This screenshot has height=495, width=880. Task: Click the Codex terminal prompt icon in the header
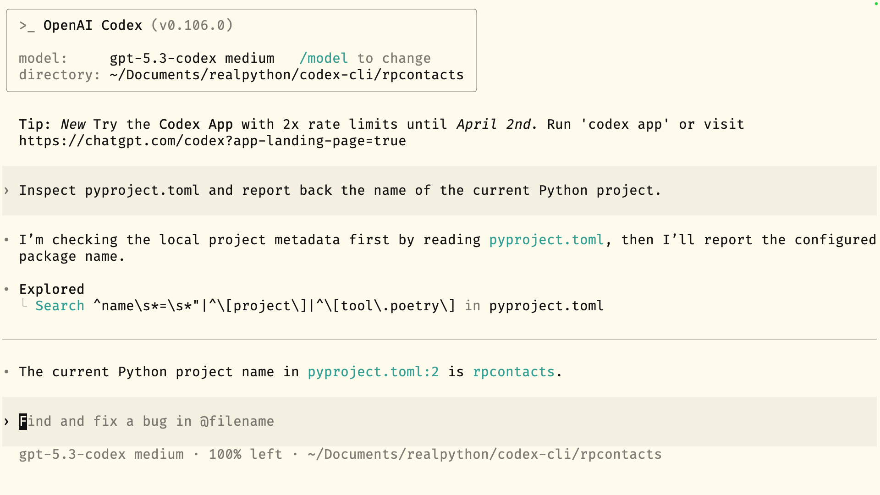coord(27,26)
